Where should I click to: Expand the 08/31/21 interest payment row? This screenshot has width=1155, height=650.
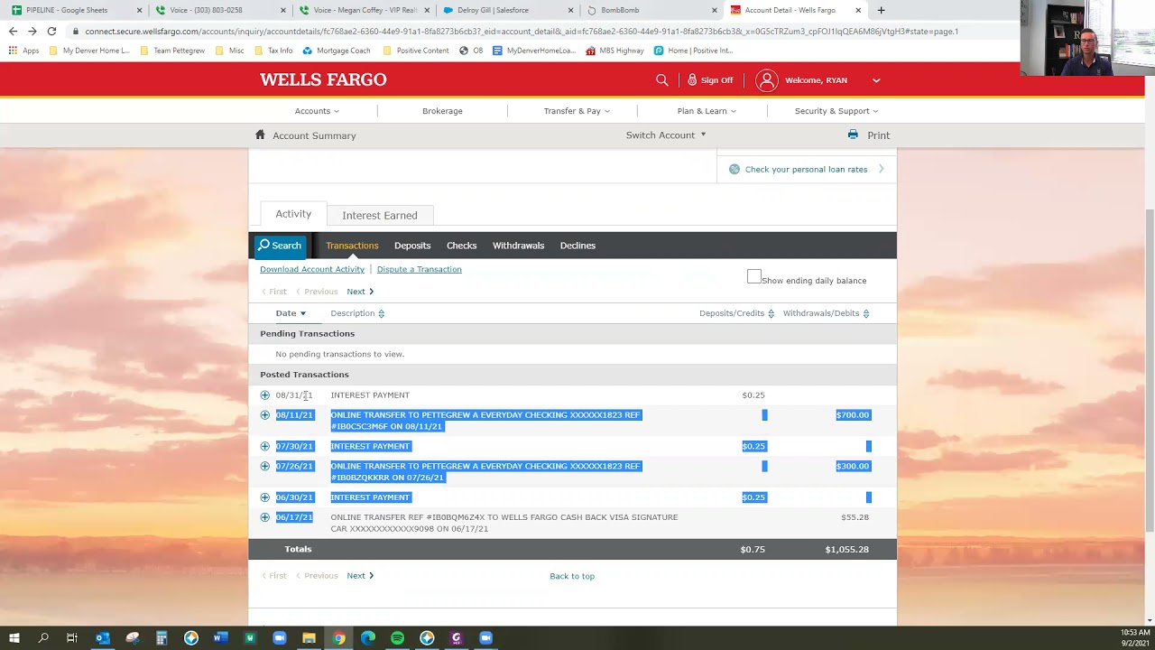coord(264,395)
